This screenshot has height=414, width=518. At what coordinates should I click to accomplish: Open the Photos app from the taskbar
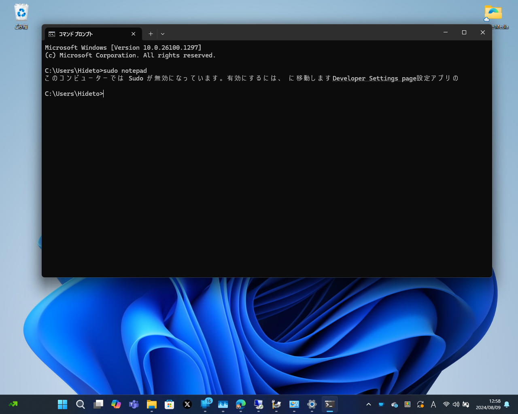pyautogui.click(x=223, y=404)
